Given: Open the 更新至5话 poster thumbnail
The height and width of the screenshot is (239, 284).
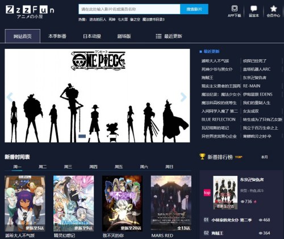Looking at the screenshot, I should pos(25,203).
